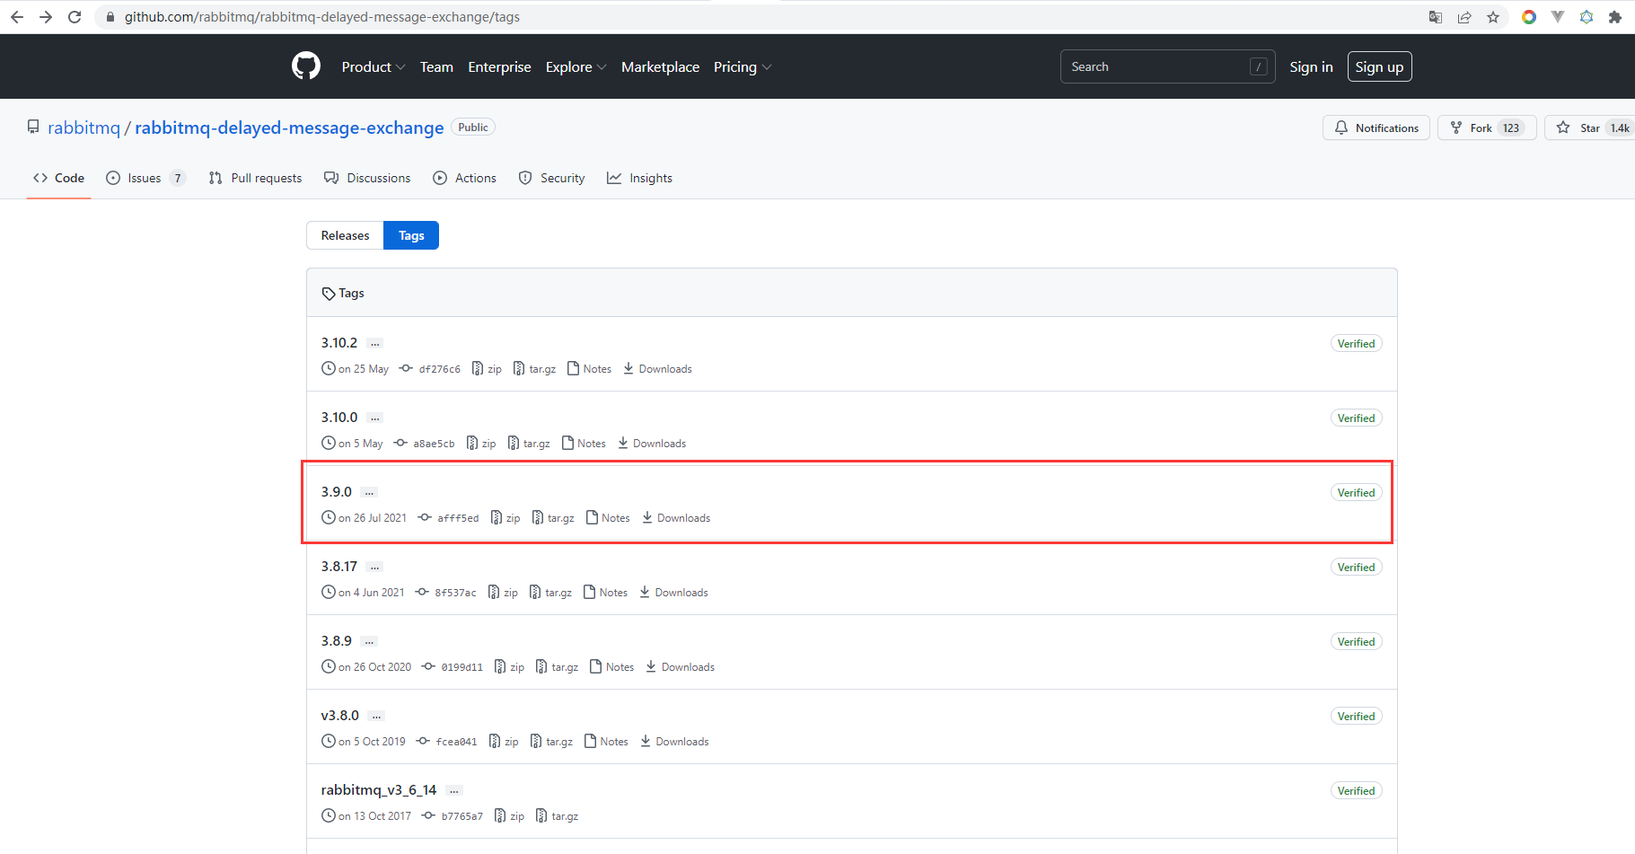Expand the rabbitmq_v3_6_14 tag message ellipsis
This screenshot has width=1635, height=854.
[454, 791]
